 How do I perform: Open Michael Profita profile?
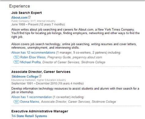pyautogui.click(x=30, y=62)
